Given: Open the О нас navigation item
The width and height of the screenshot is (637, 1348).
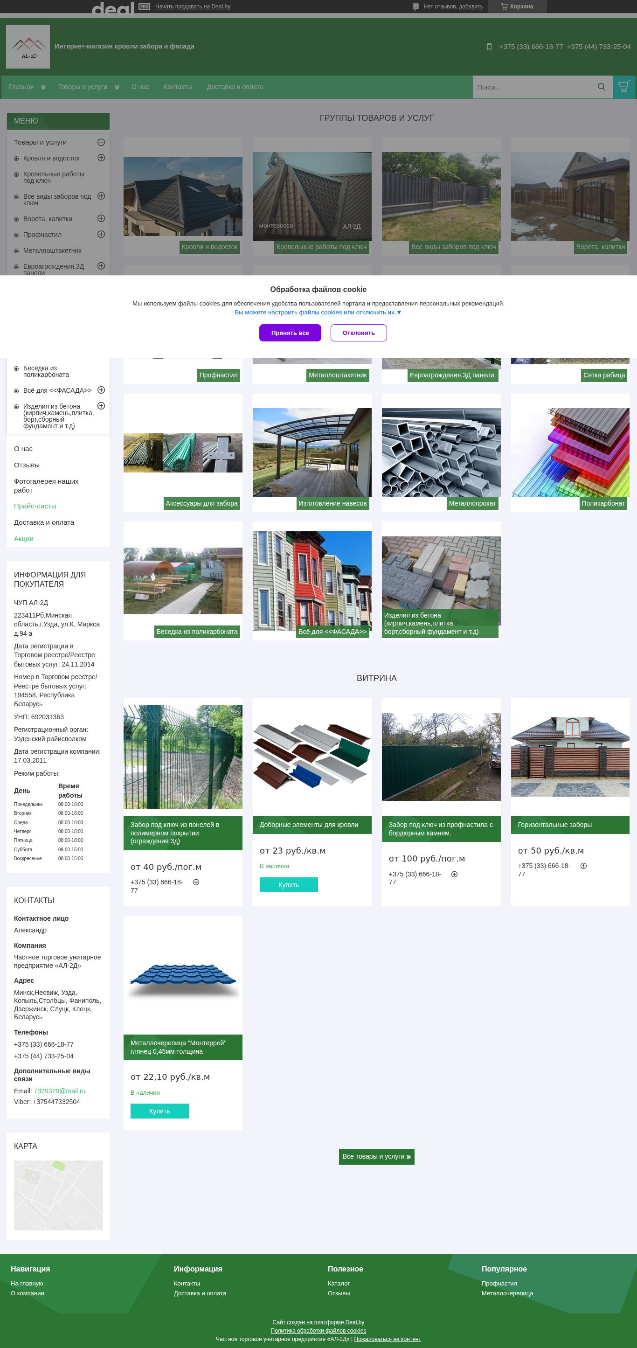Looking at the screenshot, I should [140, 87].
